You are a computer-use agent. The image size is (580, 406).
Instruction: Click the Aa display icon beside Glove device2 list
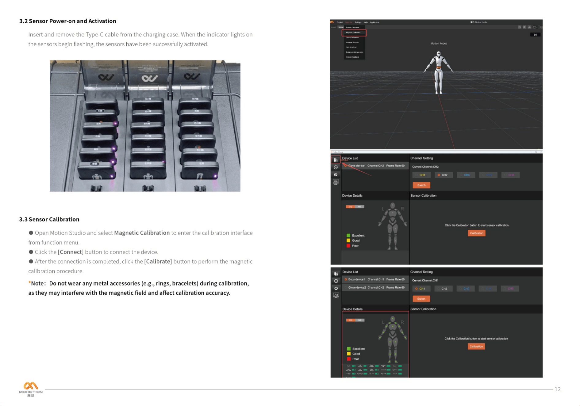click(336, 295)
